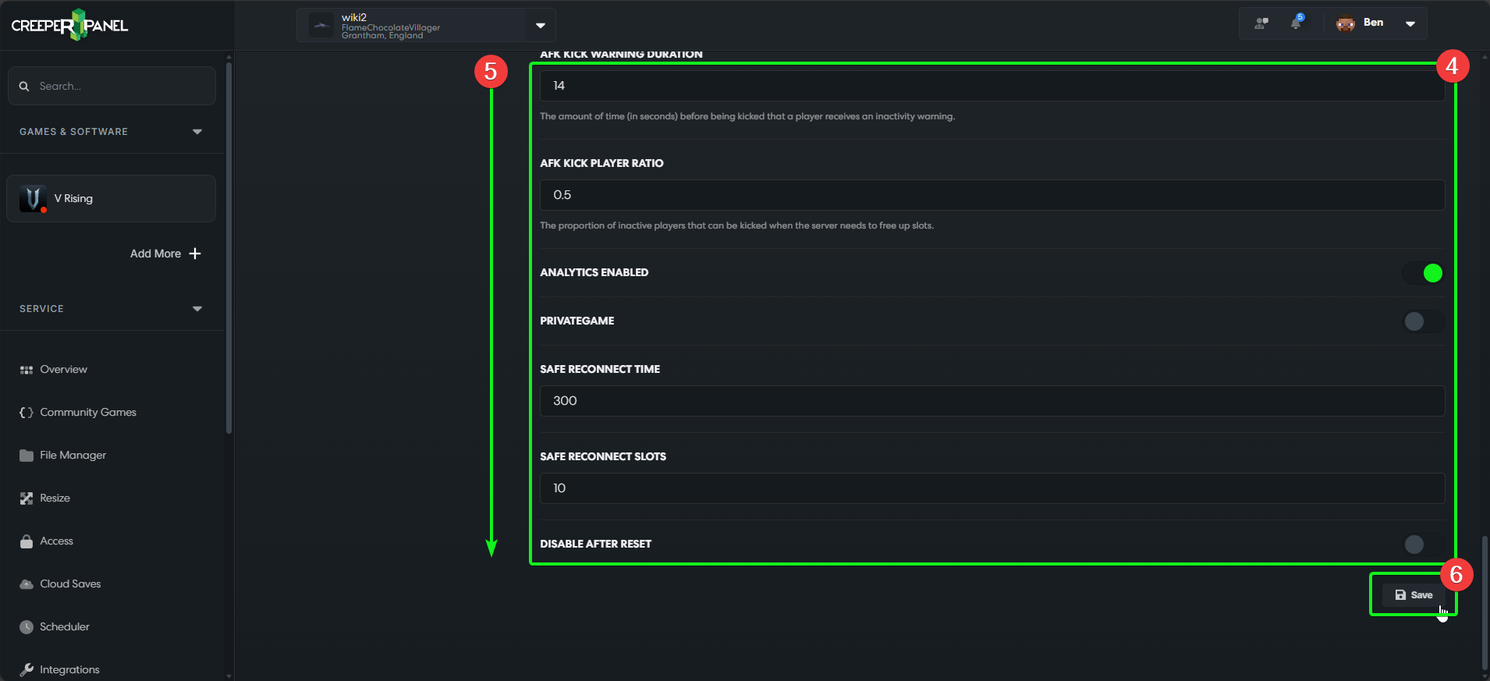
Task: Enable the PrivateGame toggle
Action: click(x=1422, y=321)
